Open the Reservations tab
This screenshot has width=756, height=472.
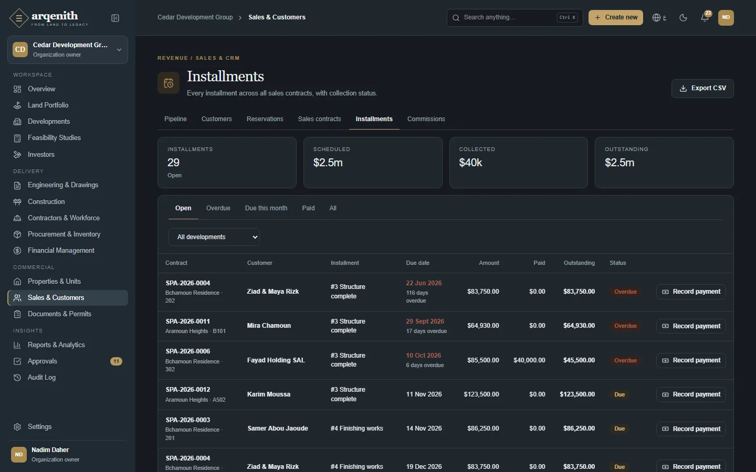click(x=265, y=119)
